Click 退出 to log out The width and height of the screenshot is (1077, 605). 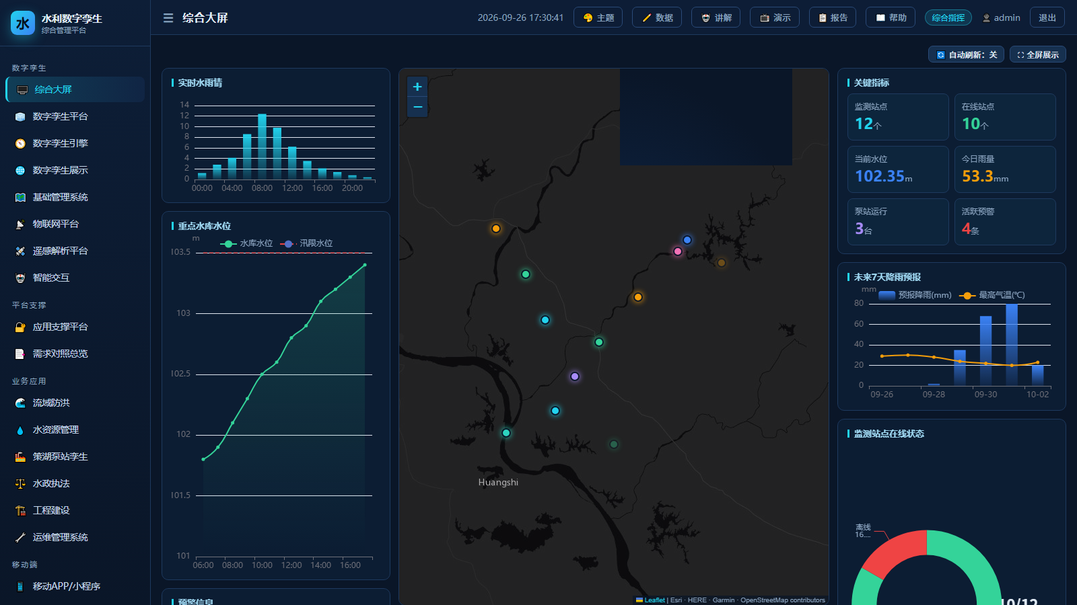(1047, 17)
